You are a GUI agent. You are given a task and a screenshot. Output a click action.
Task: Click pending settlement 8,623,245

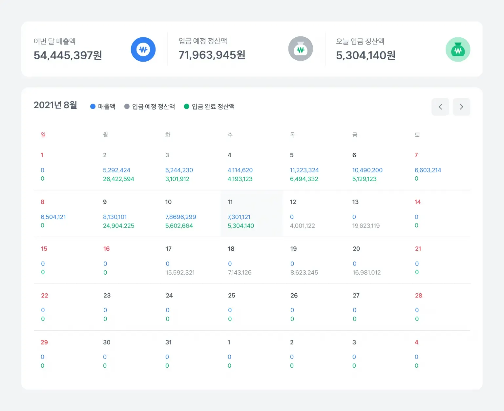[304, 273]
